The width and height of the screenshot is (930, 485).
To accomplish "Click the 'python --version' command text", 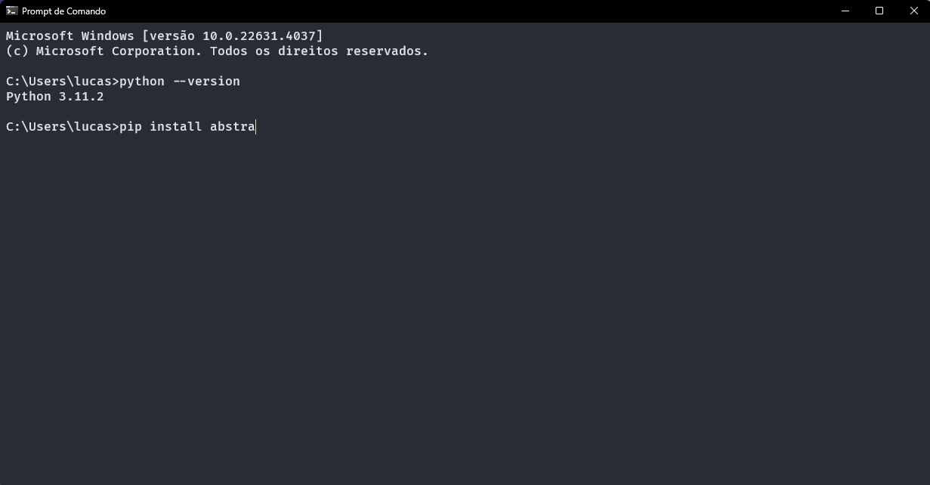I will click(x=180, y=82).
